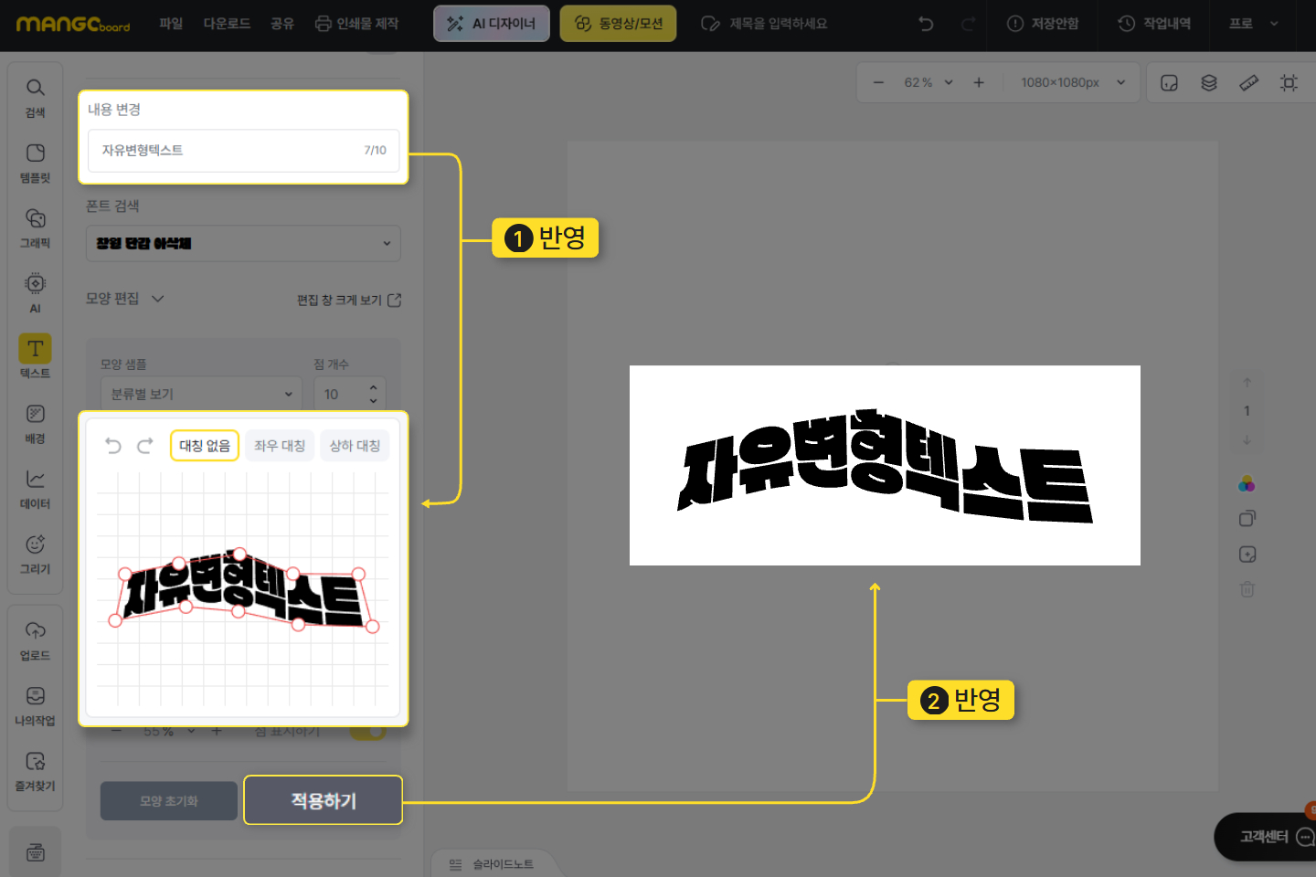Open the 그리기 drawing panel
1316x877 pixels.
click(35, 553)
